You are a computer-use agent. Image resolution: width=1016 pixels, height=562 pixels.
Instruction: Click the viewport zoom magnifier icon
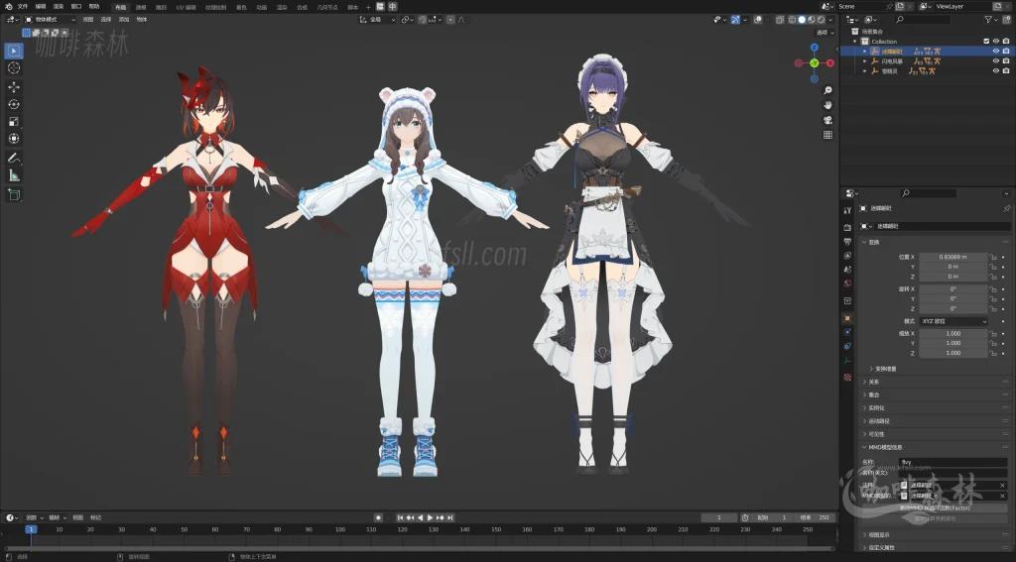click(827, 90)
